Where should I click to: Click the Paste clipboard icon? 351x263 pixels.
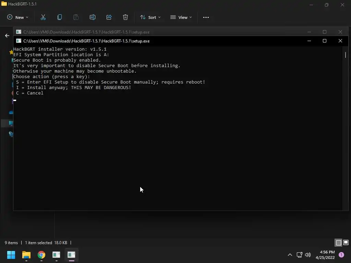(76, 17)
